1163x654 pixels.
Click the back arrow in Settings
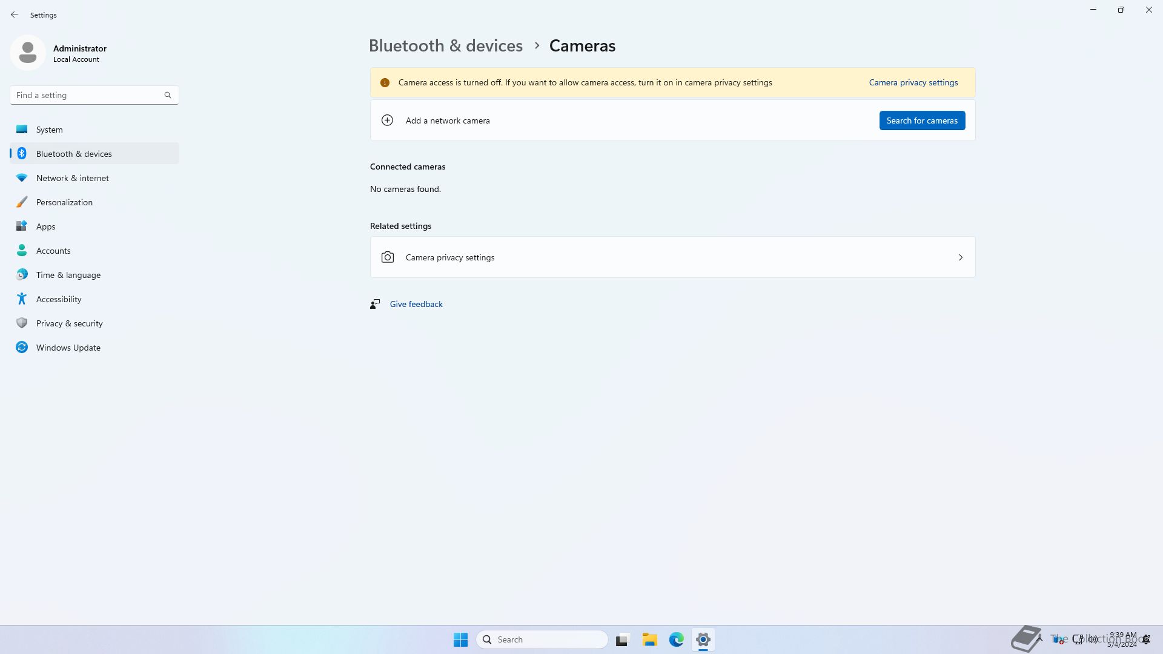pos(15,15)
